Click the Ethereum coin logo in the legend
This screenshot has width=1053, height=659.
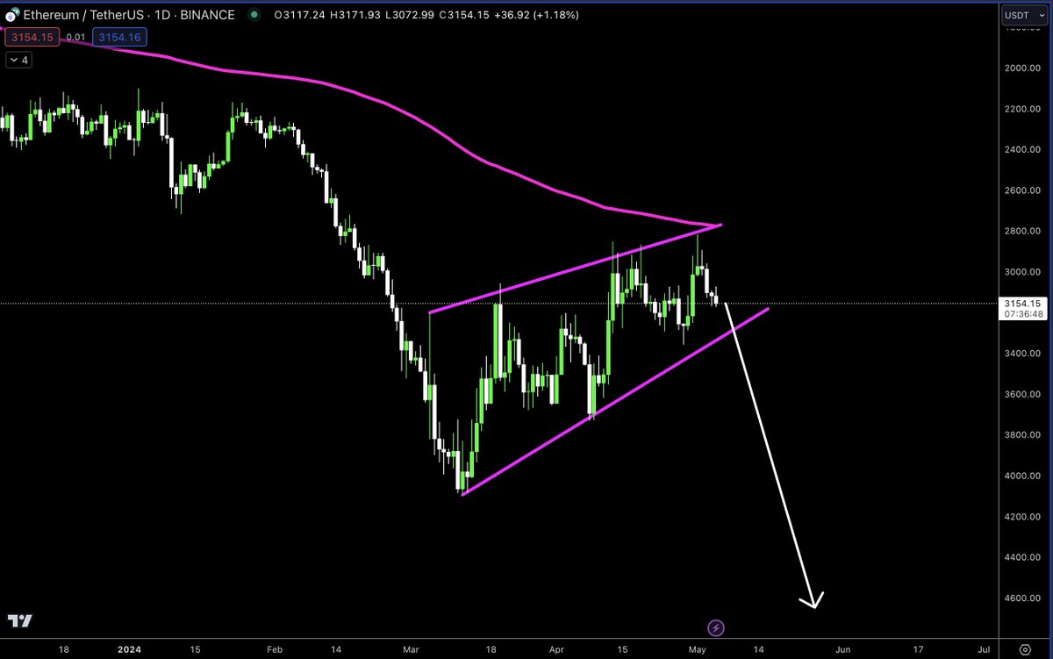click(12, 14)
